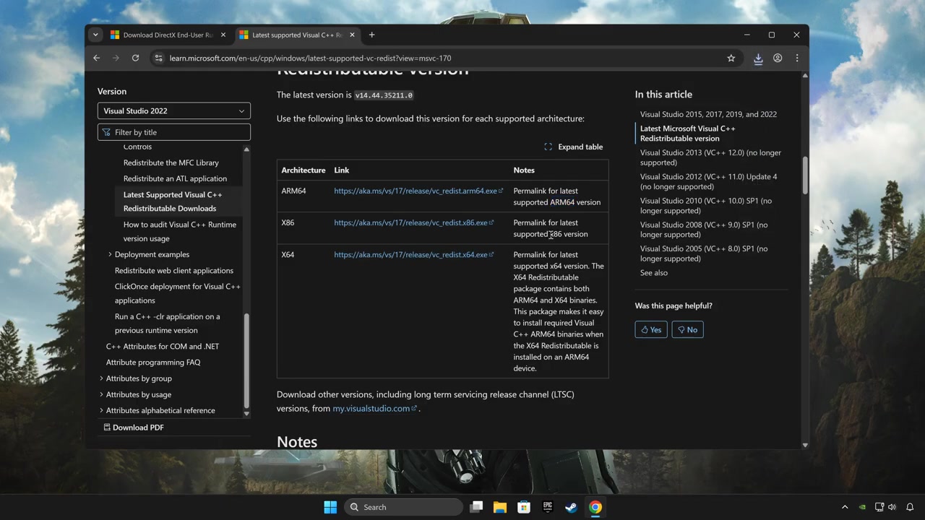Image resolution: width=925 pixels, height=520 pixels.
Task: Open a new tab with the plus icon
Action: pos(371,35)
